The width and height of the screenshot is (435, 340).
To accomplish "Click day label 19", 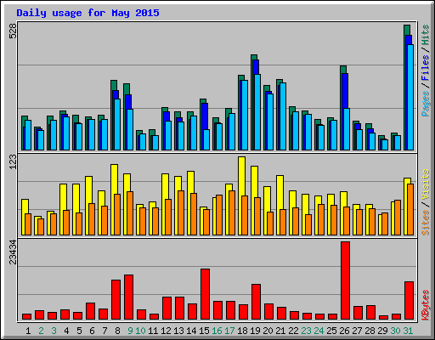I will pyautogui.click(x=255, y=331).
